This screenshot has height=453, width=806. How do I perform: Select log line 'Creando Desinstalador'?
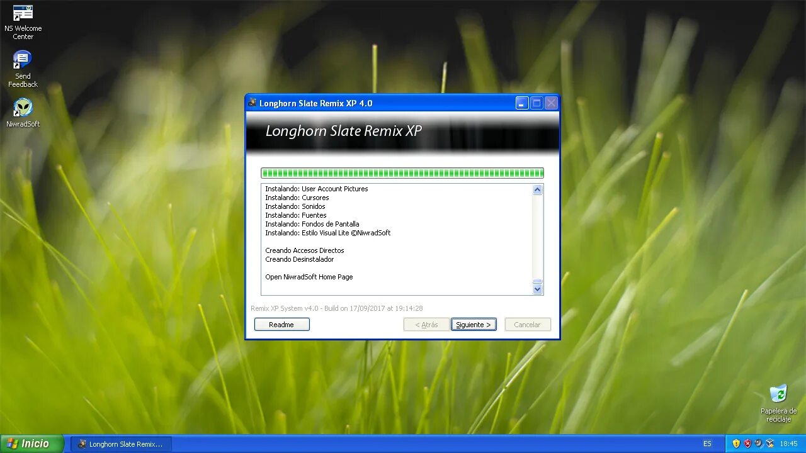(x=300, y=259)
